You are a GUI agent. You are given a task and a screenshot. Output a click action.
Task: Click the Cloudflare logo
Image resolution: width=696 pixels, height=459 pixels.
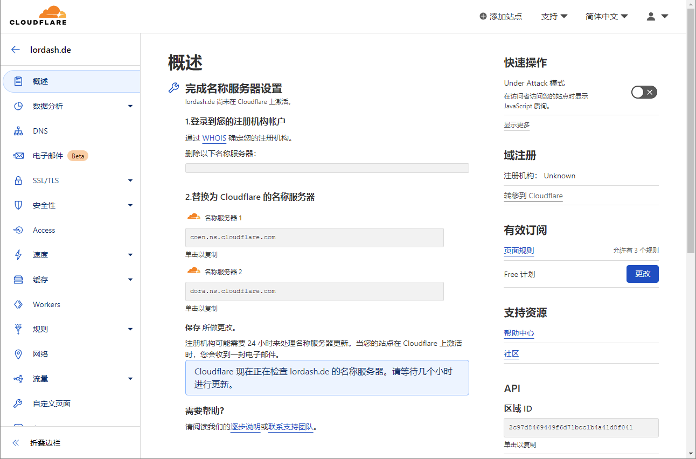pos(38,15)
